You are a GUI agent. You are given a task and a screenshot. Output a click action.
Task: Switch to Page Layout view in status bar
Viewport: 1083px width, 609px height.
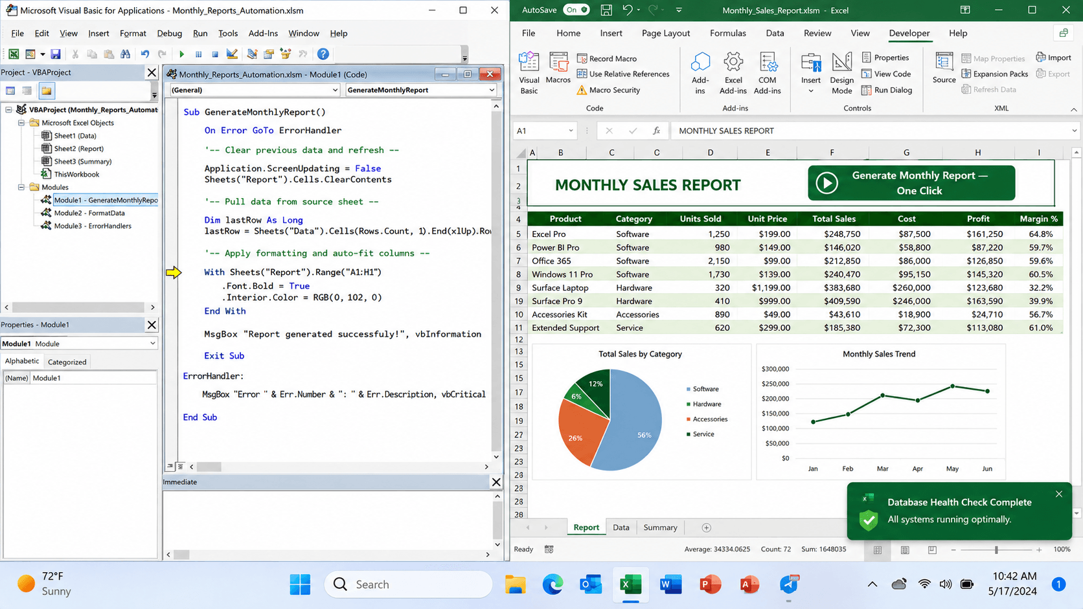pos(905,549)
